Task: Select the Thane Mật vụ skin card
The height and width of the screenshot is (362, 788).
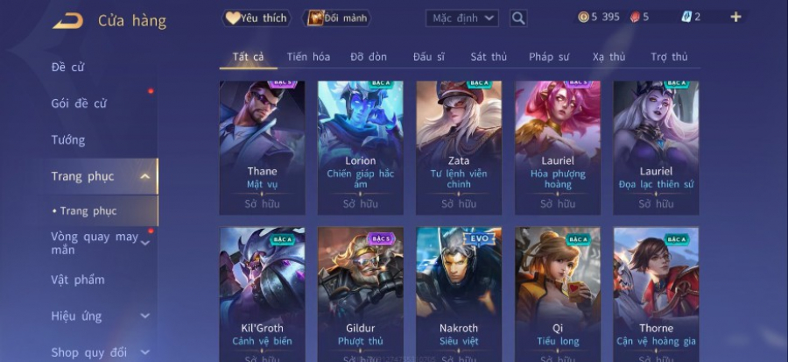Action: click(263, 148)
